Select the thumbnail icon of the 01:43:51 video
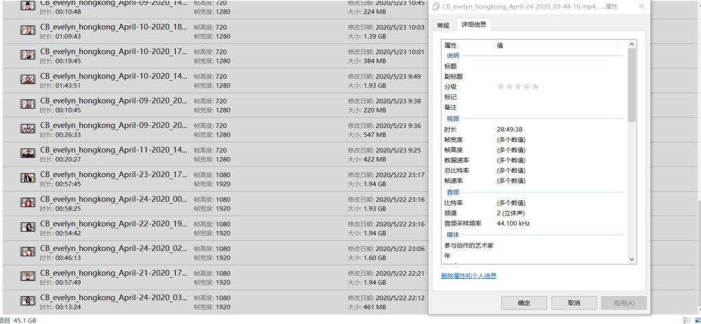Screen dimensions: 701x324 point(27,80)
